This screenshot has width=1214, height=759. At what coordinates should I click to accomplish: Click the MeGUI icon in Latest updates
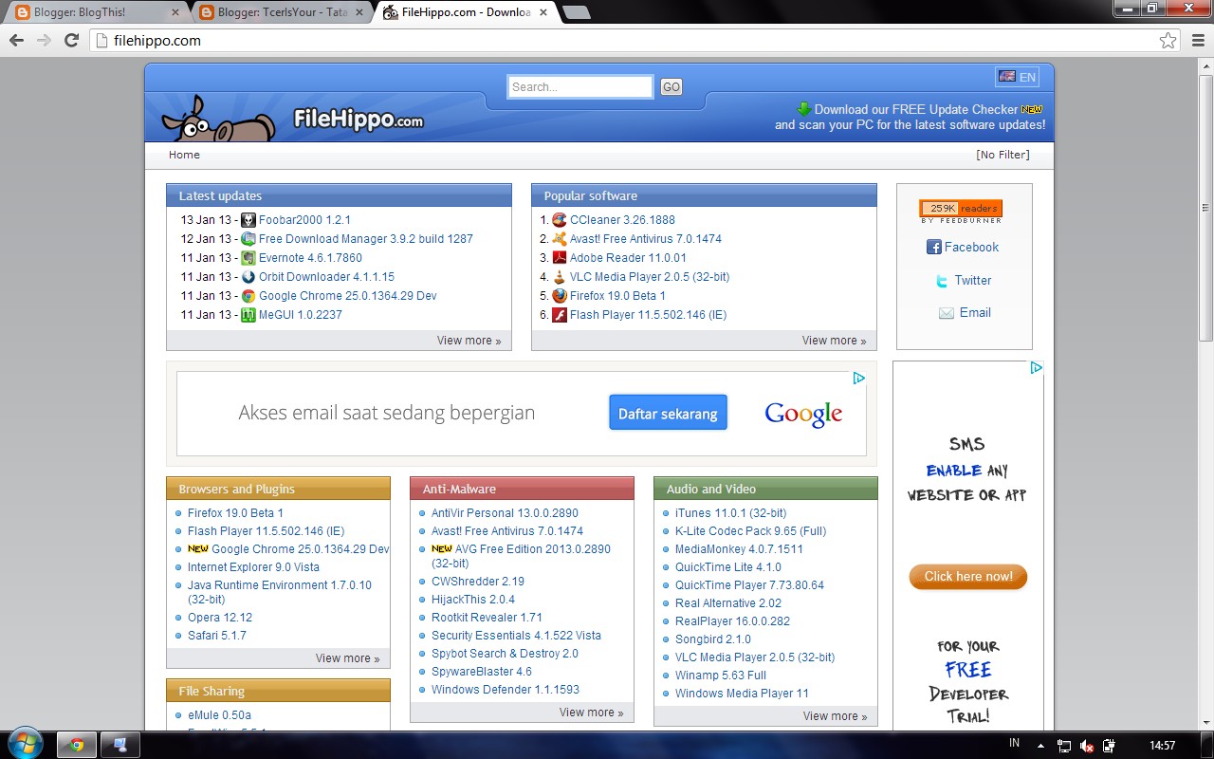coord(248,315)
